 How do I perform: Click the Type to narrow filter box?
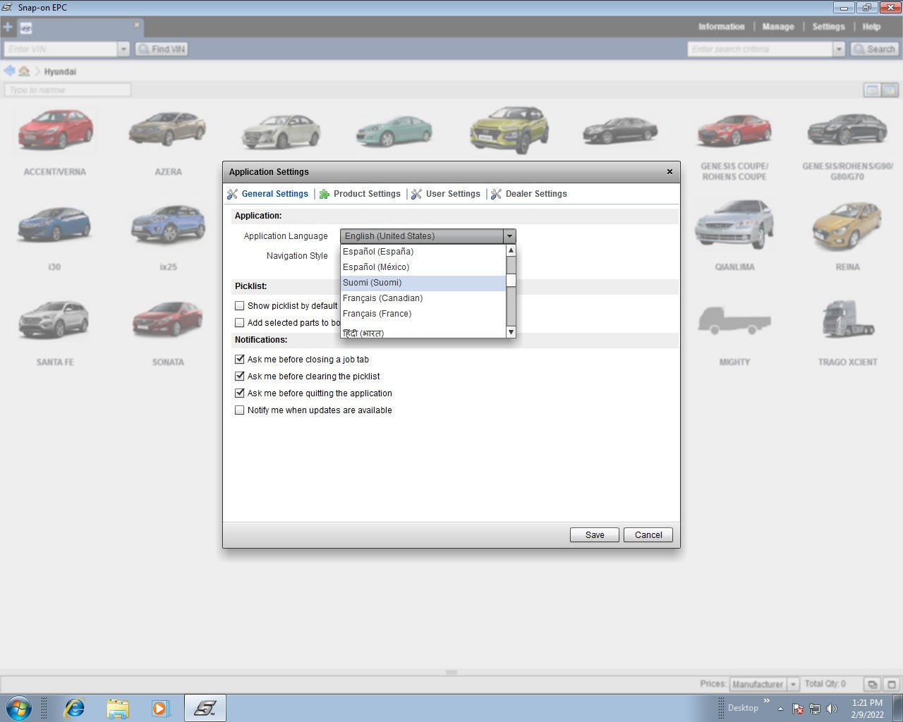[68, 90]
